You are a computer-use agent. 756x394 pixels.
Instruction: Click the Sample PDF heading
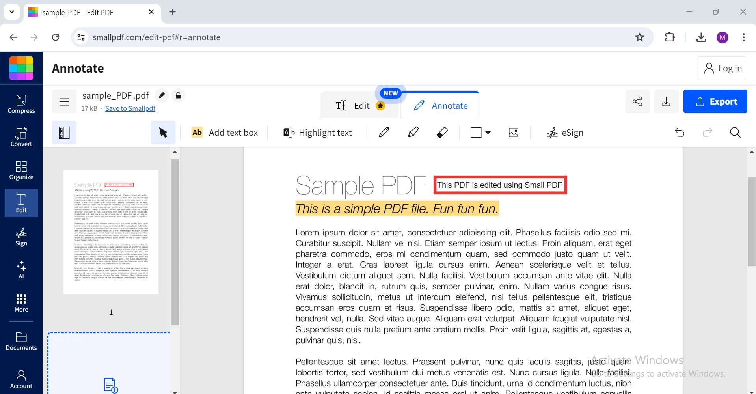360,185
